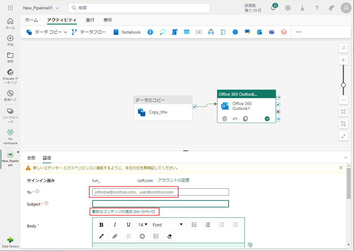
Task: Toggle italic in Body editor
Action: pyautogui.click(x=115, y=225)
